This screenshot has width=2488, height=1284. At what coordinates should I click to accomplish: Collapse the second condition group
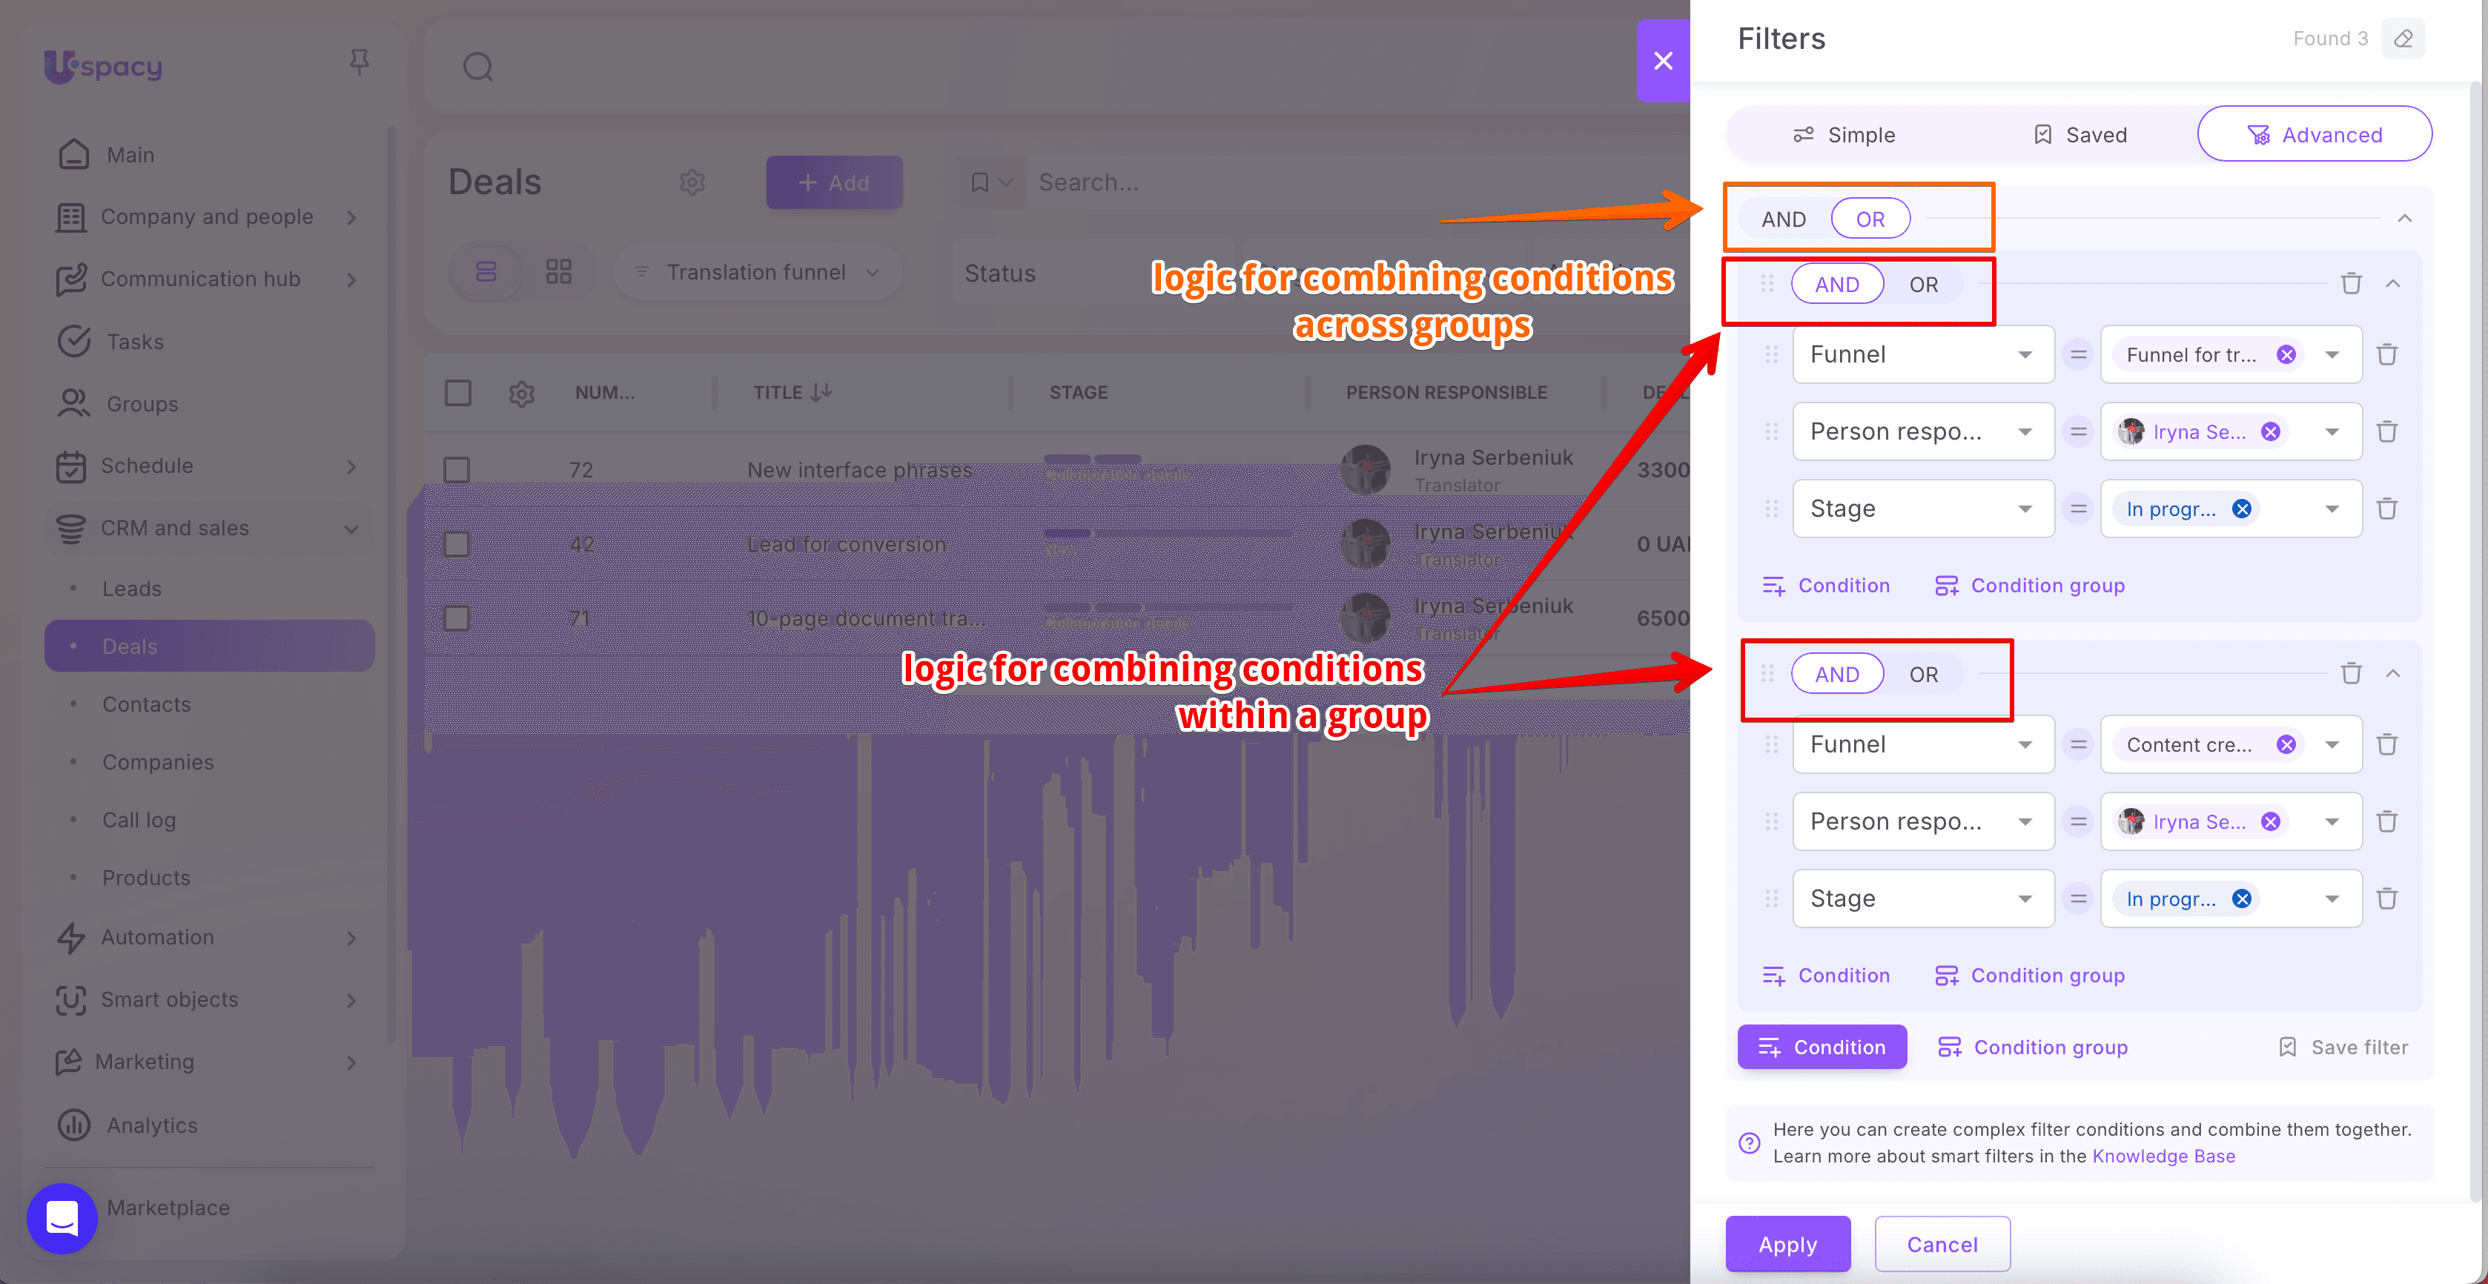coord(2392,673)
